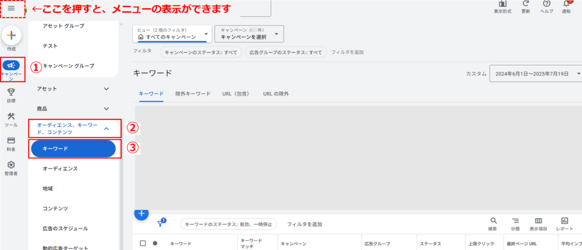Select the Campaigns megaphone icon
This screenshot has height=250, width=582.
tap(11, 66)
